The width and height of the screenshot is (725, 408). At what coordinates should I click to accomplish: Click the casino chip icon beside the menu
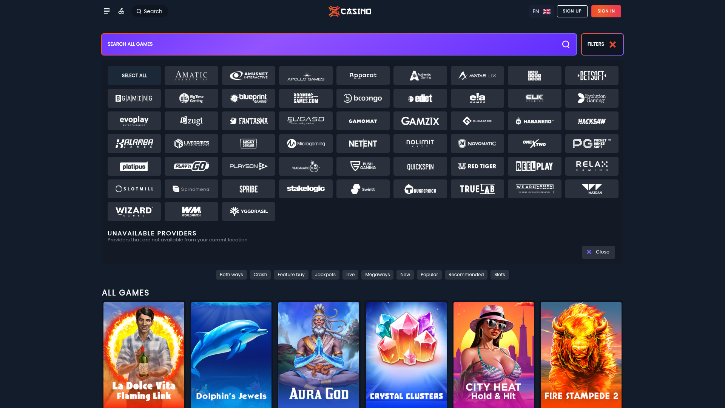[121, 11]
